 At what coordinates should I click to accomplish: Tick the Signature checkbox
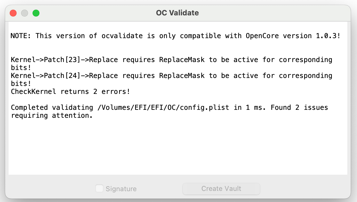99,189
